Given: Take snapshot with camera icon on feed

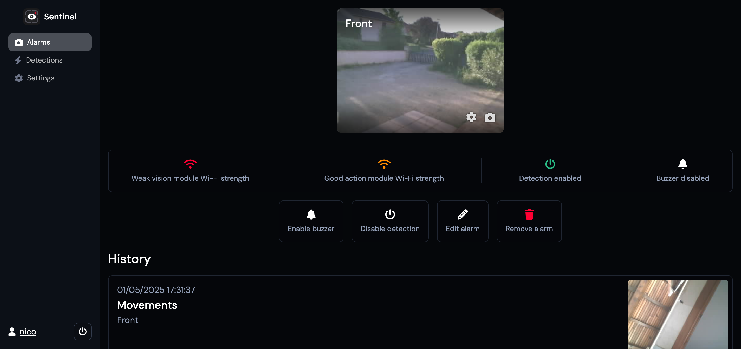Looking at the screenshot, I should tap(490, 117).
